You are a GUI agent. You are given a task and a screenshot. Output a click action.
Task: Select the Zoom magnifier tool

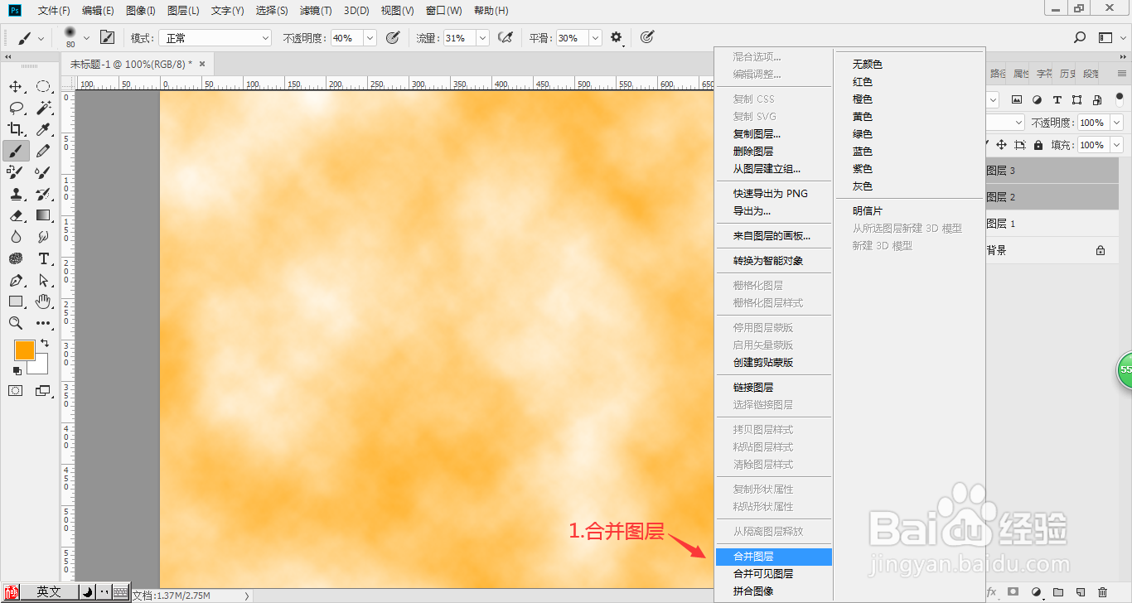[16, 323]
